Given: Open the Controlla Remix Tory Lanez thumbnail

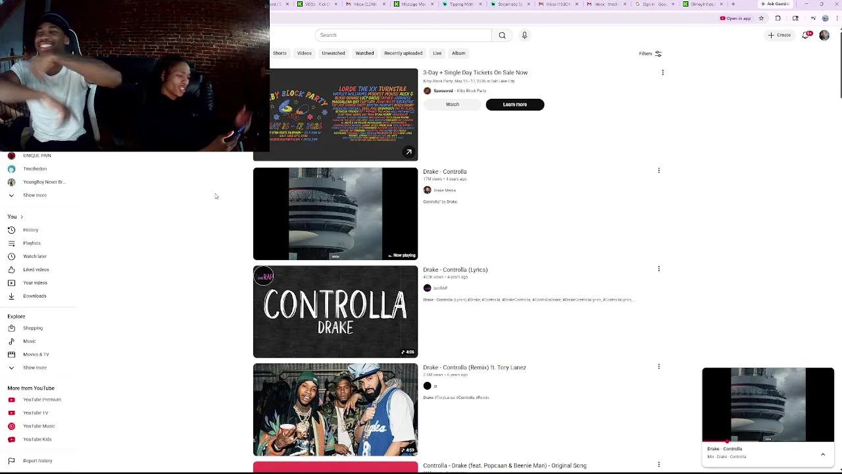Looking at the screenshot, I should pyautogui.click(x=335, y=409).
